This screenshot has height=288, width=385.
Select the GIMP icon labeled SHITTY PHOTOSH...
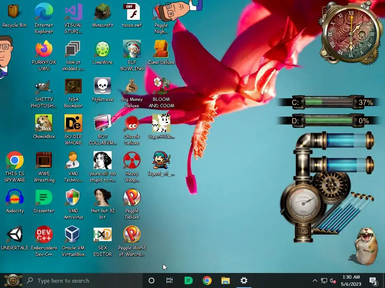coord(44,92)
